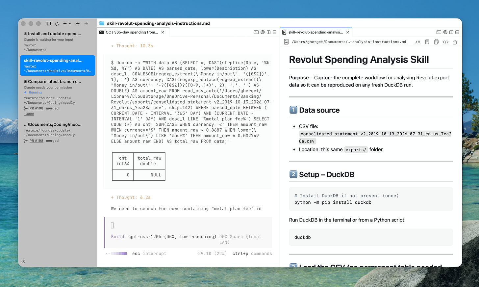Image resolution: width=479 pixels, height=287 pixels.
Task: Open new terminal in the left pane
Action: (256, 32)
